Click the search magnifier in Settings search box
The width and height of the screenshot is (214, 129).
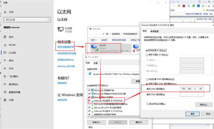tap(48, 20)
